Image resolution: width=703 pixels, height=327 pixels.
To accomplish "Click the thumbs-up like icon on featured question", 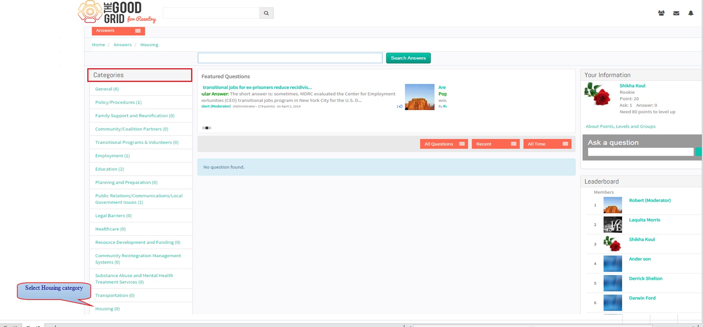I will pos(401,106).
